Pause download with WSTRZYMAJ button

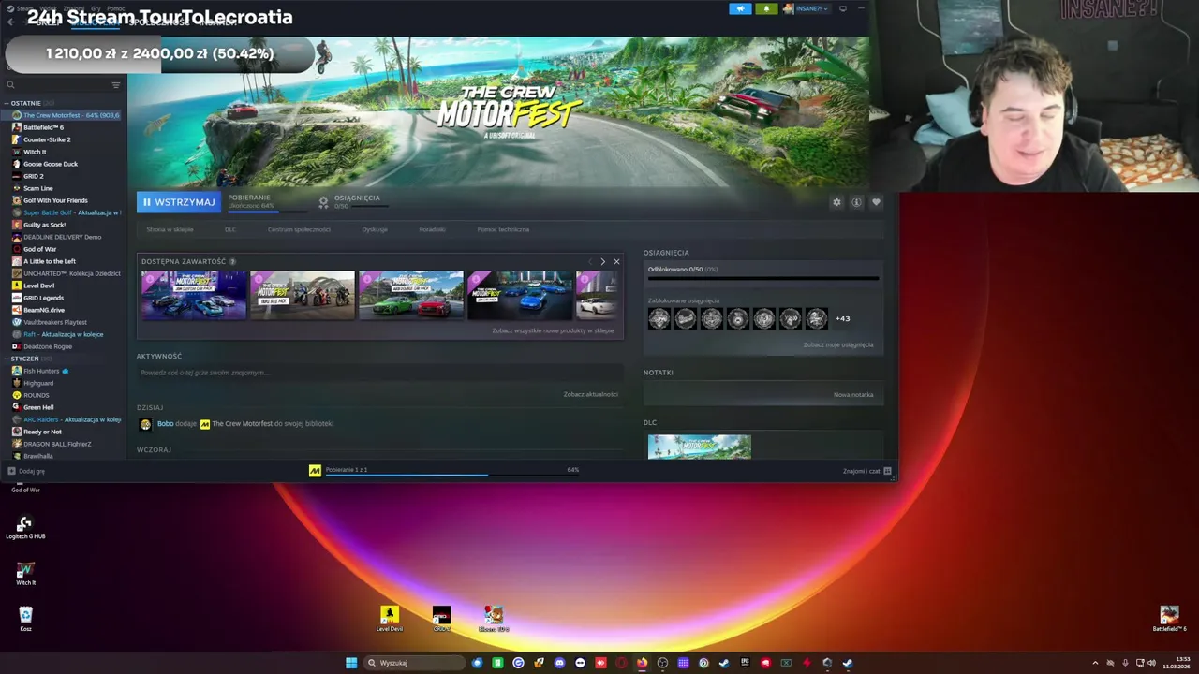[179, 202]
